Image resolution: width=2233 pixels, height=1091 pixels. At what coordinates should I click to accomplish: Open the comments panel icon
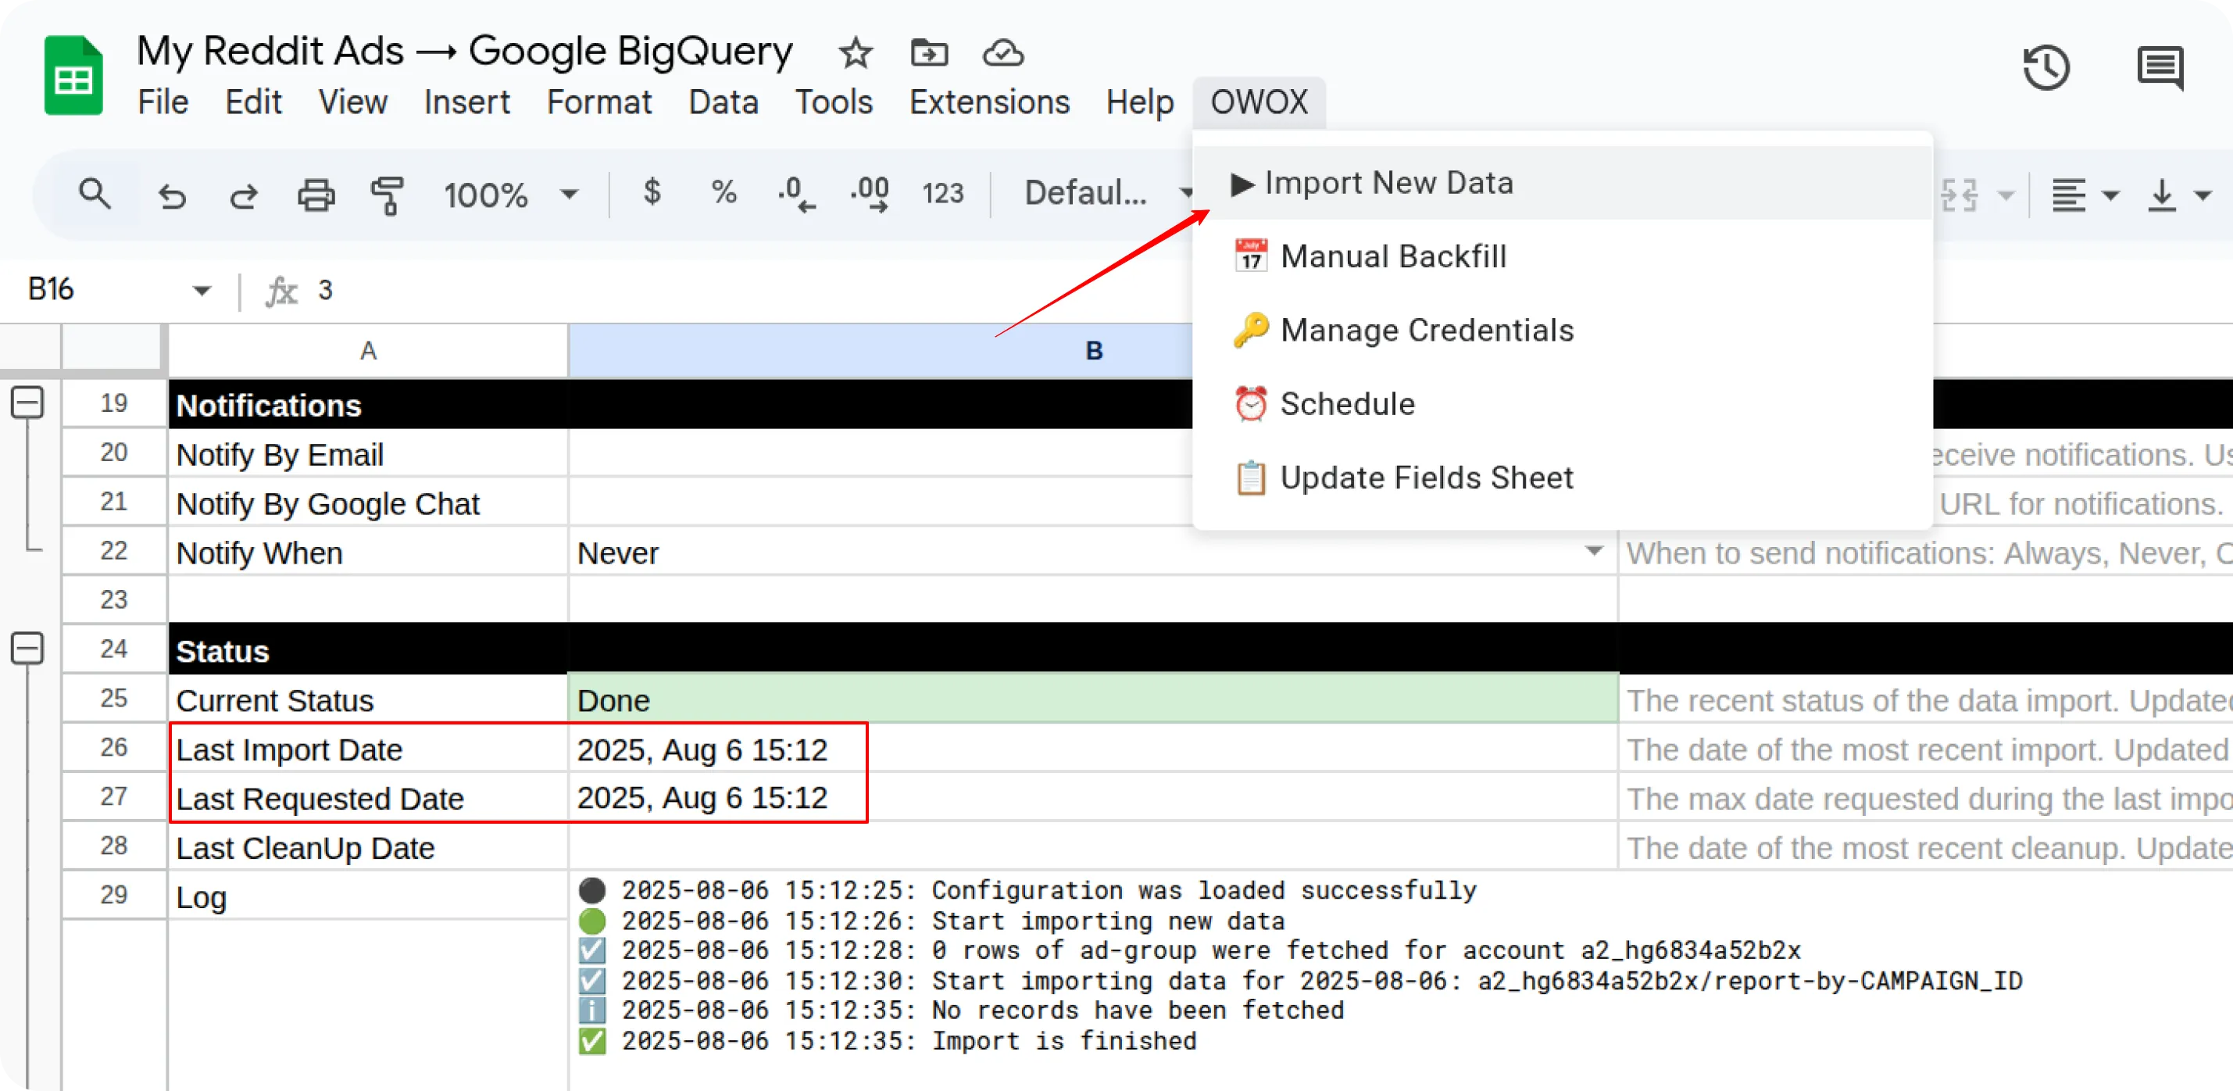tap(2160, 68)
